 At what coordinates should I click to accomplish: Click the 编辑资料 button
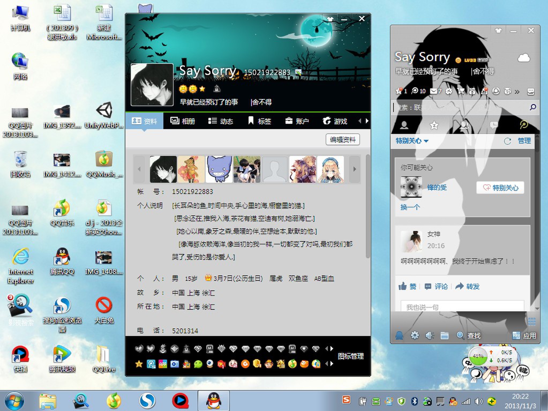click(x=343, y=140)
